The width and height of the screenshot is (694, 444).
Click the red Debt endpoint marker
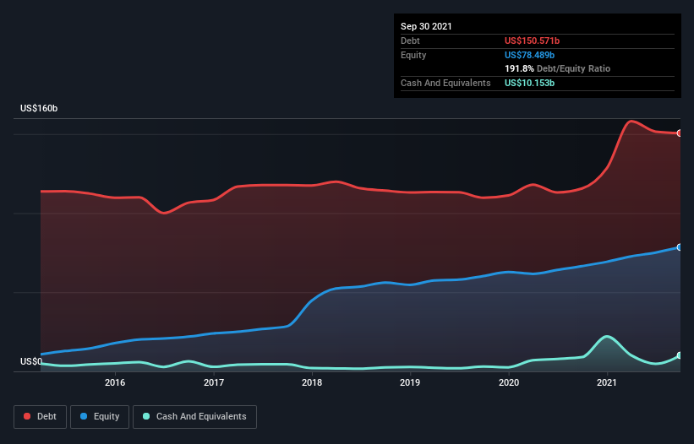[x=680, y=133]
